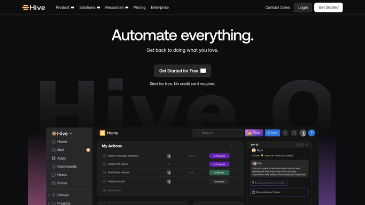Viewport: 365px width, 205px height.
Task: Tick the Draft press release action checkbox
Action: [104, 172]
